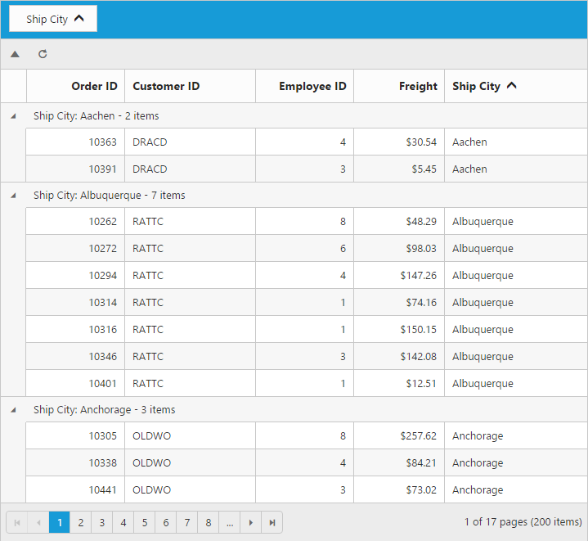
Task: Click ascending sort arrow in Ship City header
Action: (511, 86)
